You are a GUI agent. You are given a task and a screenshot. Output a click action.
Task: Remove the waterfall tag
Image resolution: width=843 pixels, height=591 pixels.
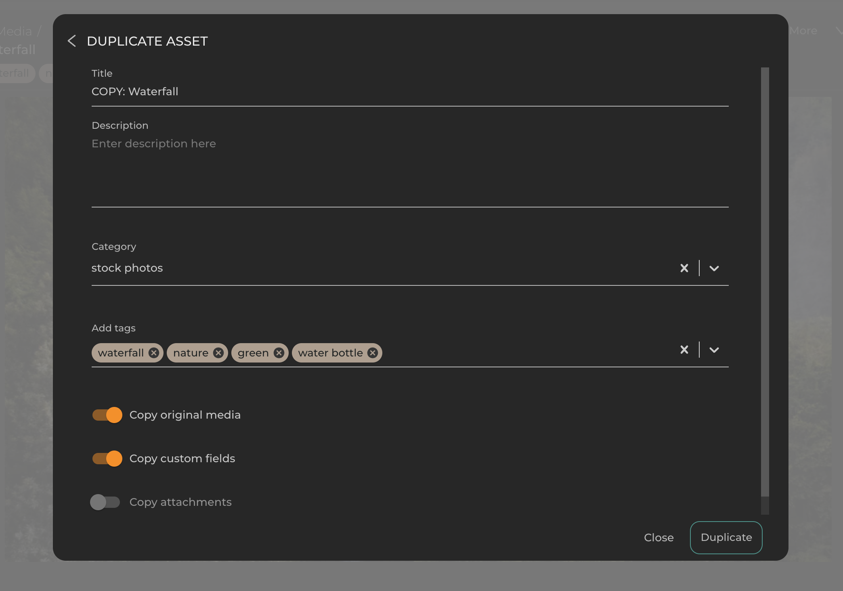coord(154,353)
